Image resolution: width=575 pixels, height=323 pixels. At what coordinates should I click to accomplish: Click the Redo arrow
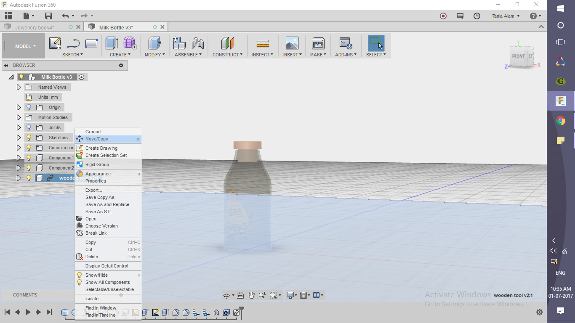84,16
